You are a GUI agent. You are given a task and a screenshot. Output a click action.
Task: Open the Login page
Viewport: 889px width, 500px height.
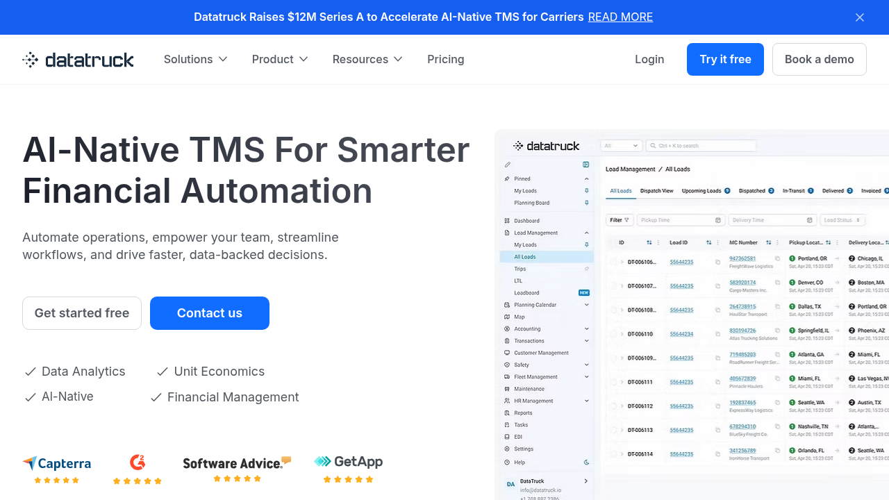pos(649,60)
